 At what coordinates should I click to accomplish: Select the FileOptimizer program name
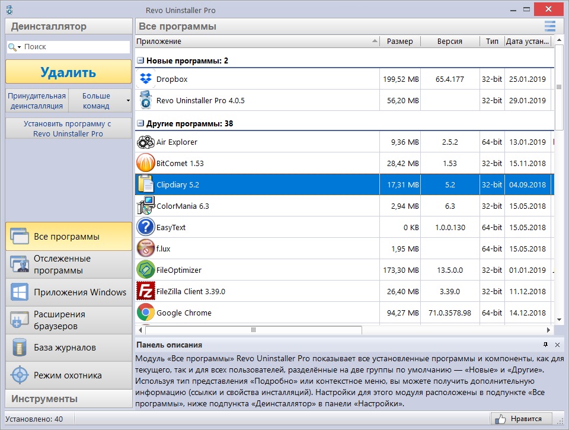(178, 270)
